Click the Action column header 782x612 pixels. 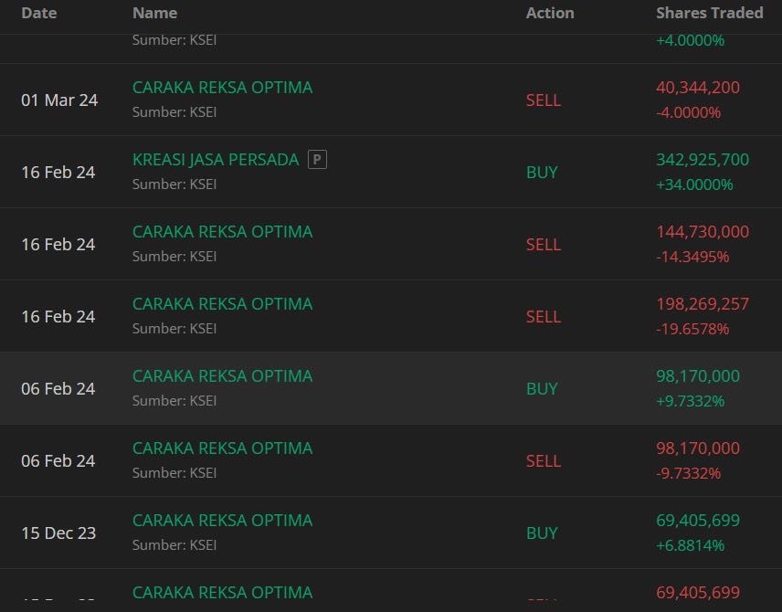[x=550, y=13]
